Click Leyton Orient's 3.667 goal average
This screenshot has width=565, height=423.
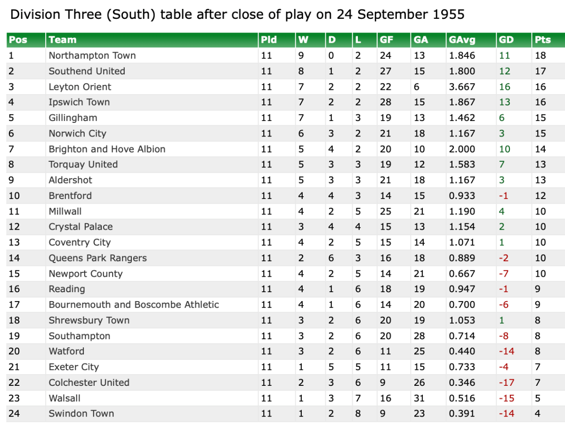[462, 87]
